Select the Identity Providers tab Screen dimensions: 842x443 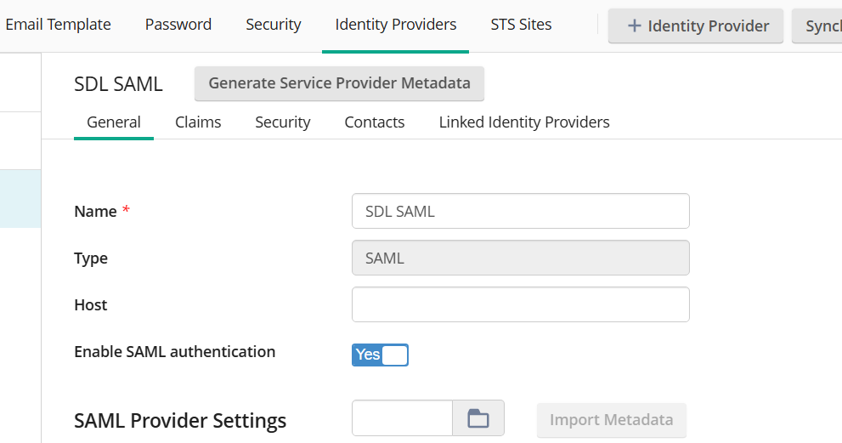coord(396,25)
